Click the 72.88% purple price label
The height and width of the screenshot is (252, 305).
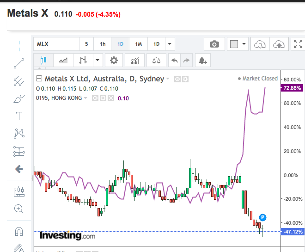292,88
